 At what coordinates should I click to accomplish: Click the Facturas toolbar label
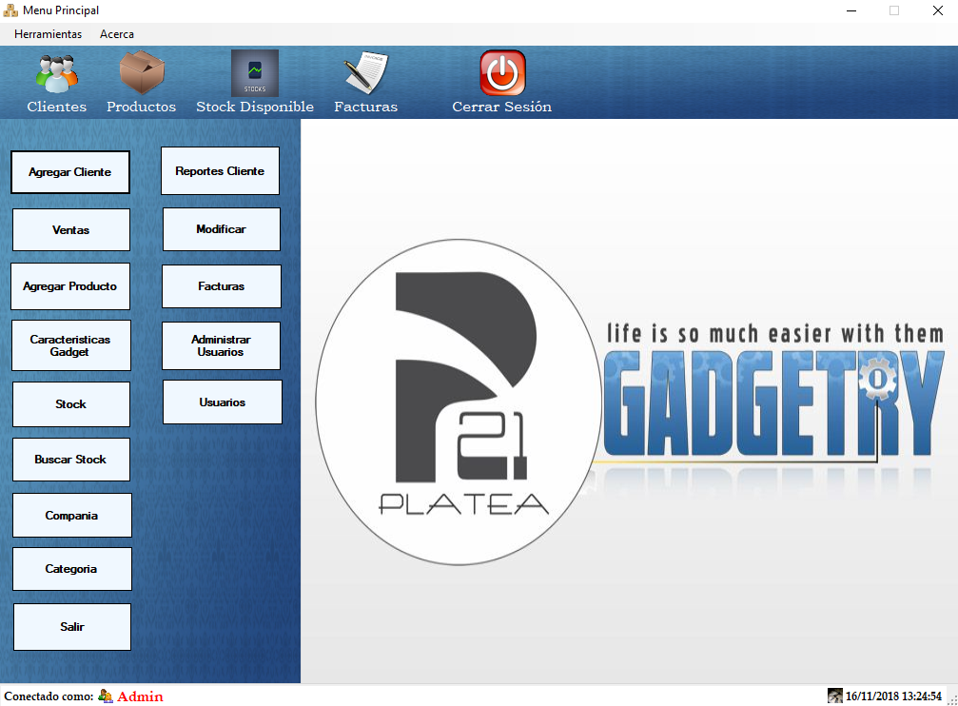[x=366, y=107]
